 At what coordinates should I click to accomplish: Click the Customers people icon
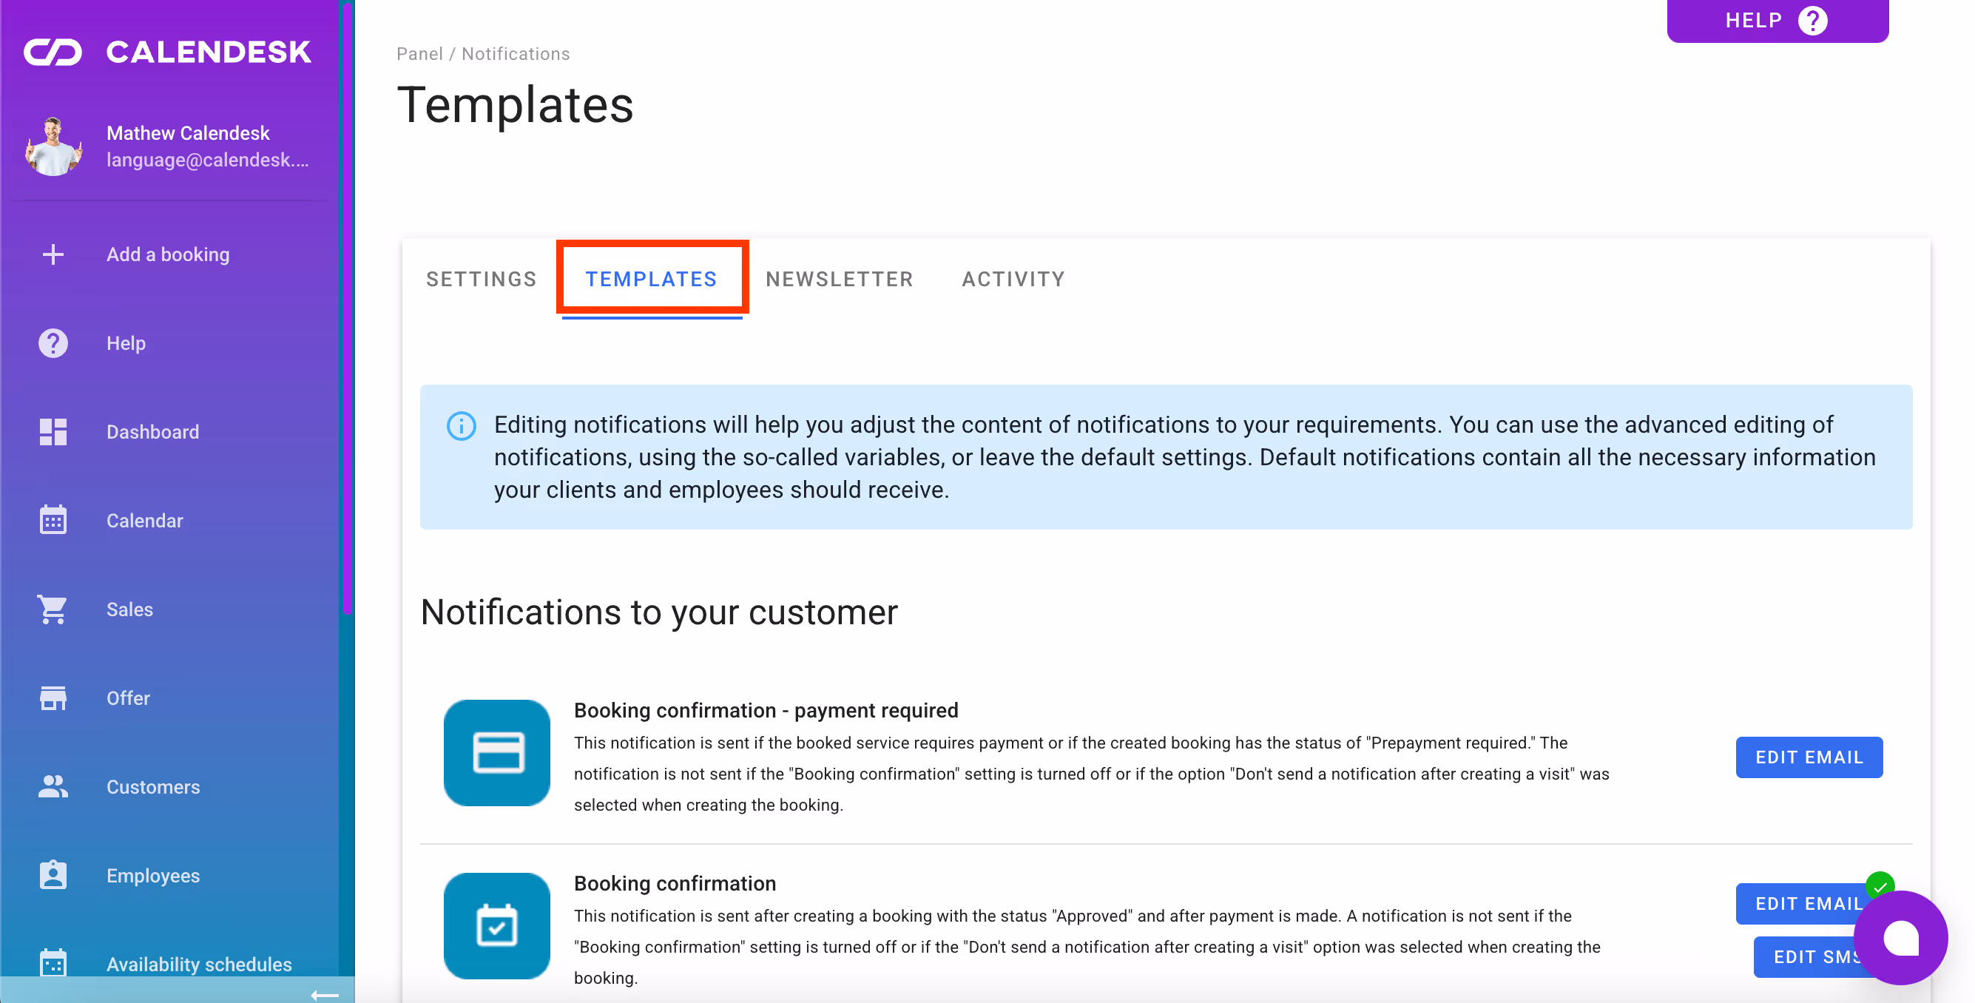(x=53, y=787)
